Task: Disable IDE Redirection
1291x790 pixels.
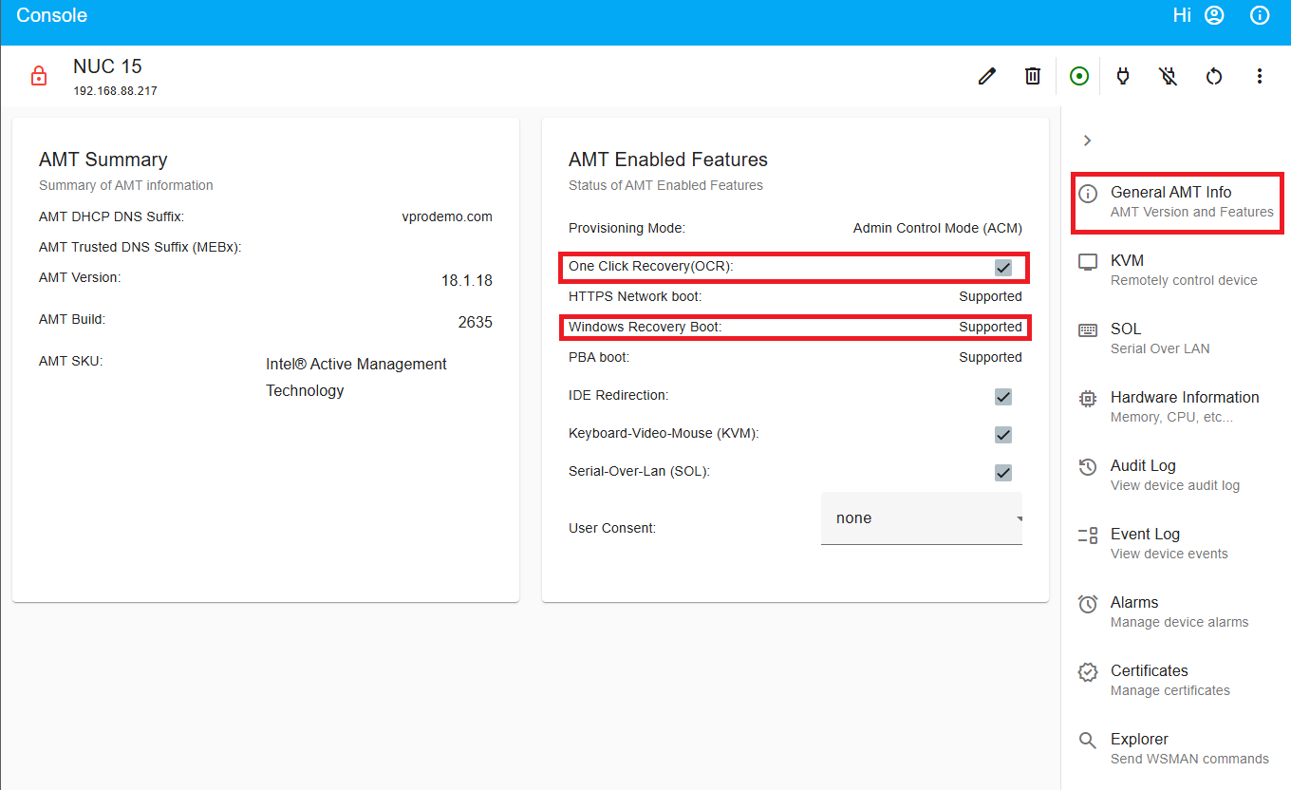Action: tap(1003, 396)
